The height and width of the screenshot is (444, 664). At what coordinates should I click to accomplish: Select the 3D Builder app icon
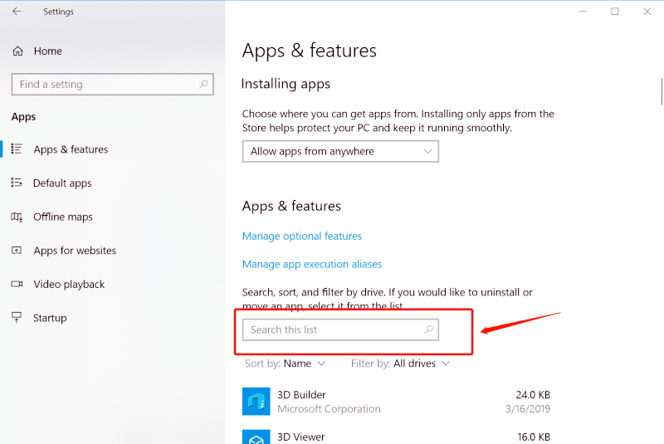tap(256, 402)
